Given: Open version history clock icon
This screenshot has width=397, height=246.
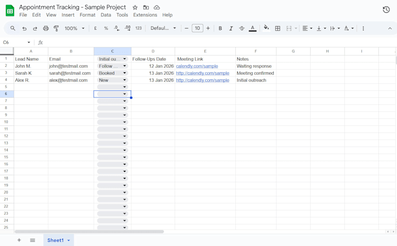Looking at the screenshot, I should point(386,10).
